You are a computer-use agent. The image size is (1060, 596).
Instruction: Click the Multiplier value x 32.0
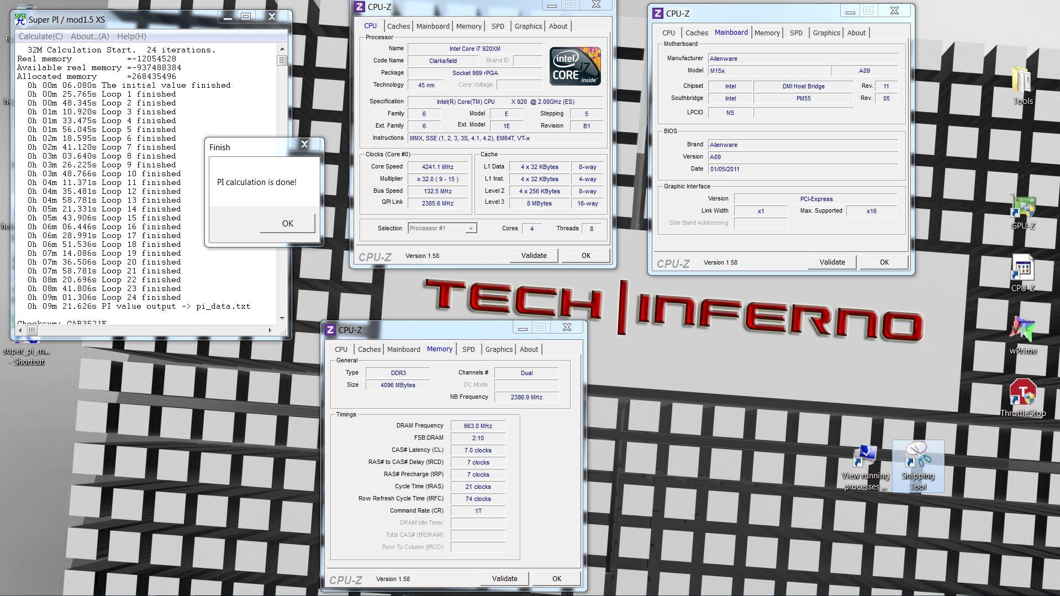pyautogui.click(x=437, y=179)
